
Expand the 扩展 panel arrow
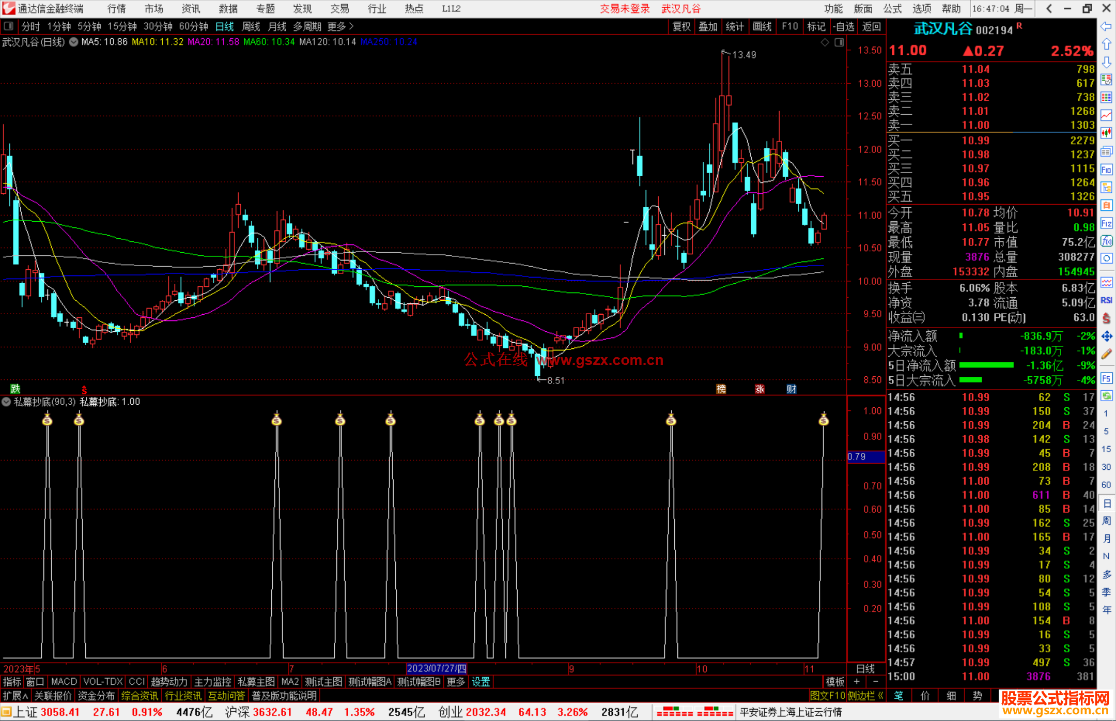16,696
